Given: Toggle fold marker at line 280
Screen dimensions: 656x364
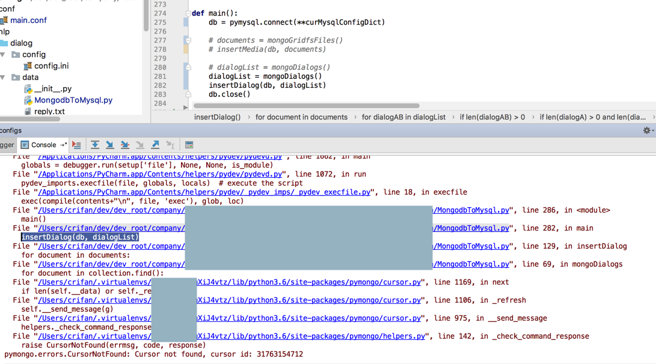Looking at the screenshot, I should [x=188, y=67].
